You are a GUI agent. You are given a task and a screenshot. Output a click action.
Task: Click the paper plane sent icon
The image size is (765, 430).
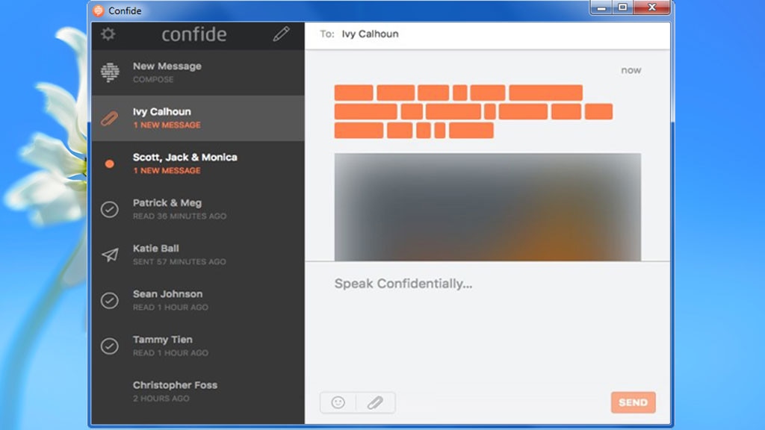[110, 255]
